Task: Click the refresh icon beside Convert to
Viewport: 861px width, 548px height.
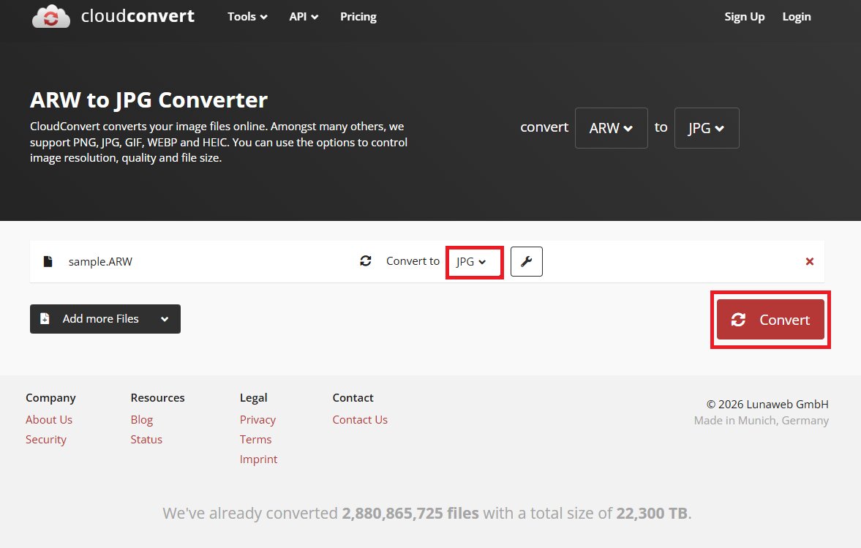Action: [365, 261]
